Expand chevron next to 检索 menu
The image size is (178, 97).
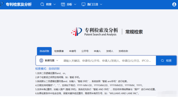coord(55,4)
